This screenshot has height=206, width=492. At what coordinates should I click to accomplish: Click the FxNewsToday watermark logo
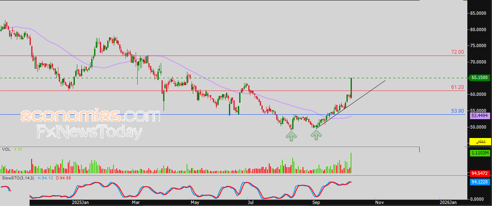click(89, 132)
